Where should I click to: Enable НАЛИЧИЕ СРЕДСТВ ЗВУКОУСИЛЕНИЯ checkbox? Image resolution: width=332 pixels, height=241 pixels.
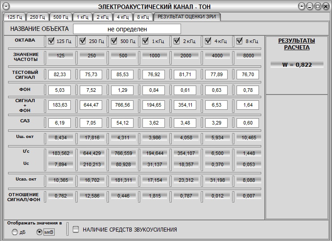76,229
